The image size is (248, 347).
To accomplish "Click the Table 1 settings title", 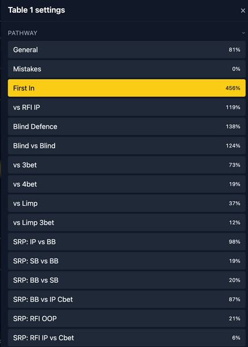I will coord(37,10).
